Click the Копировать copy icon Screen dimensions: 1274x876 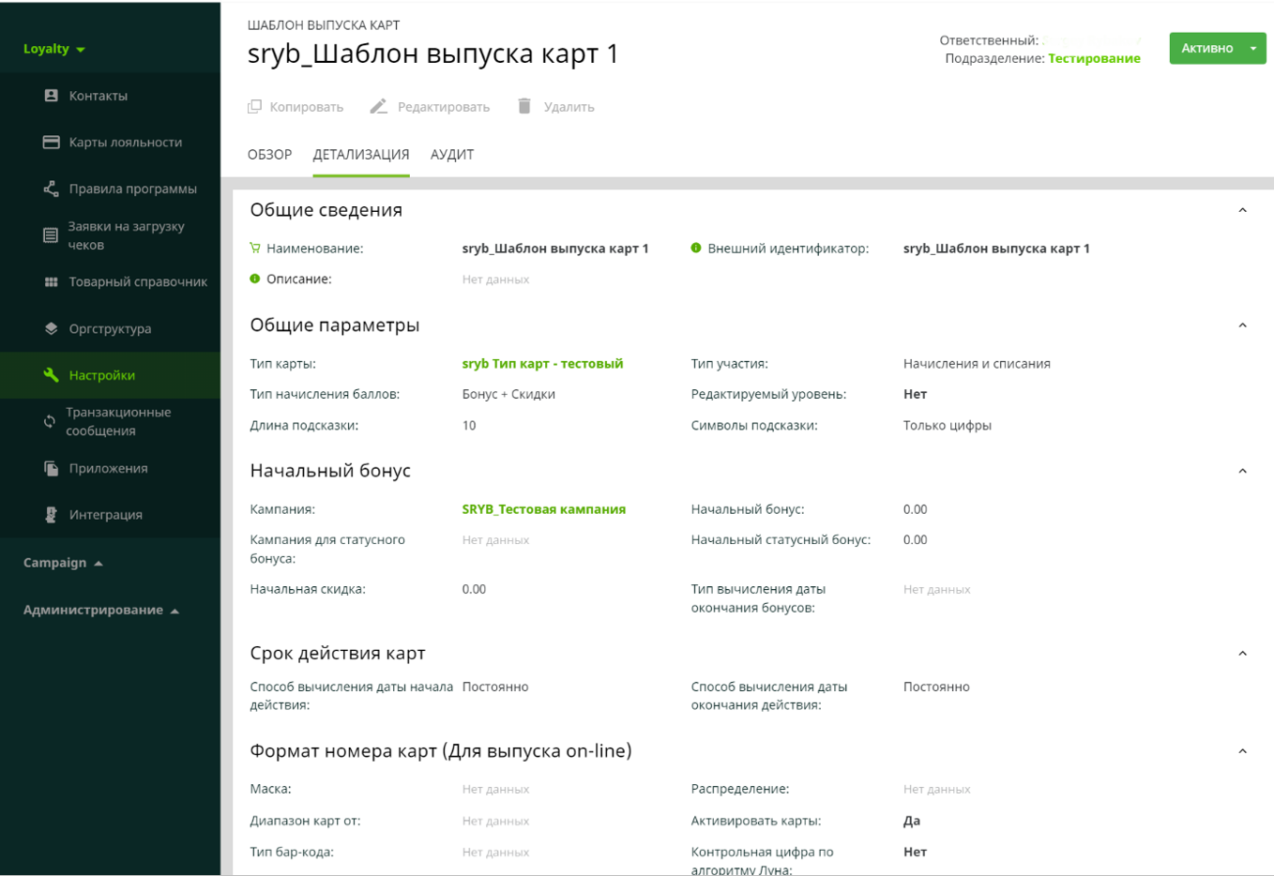tap(254, 107)
